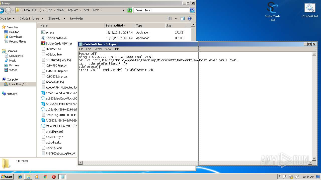Launch Chrome from taskbar

pyautogui.click(x=45, y=177)
